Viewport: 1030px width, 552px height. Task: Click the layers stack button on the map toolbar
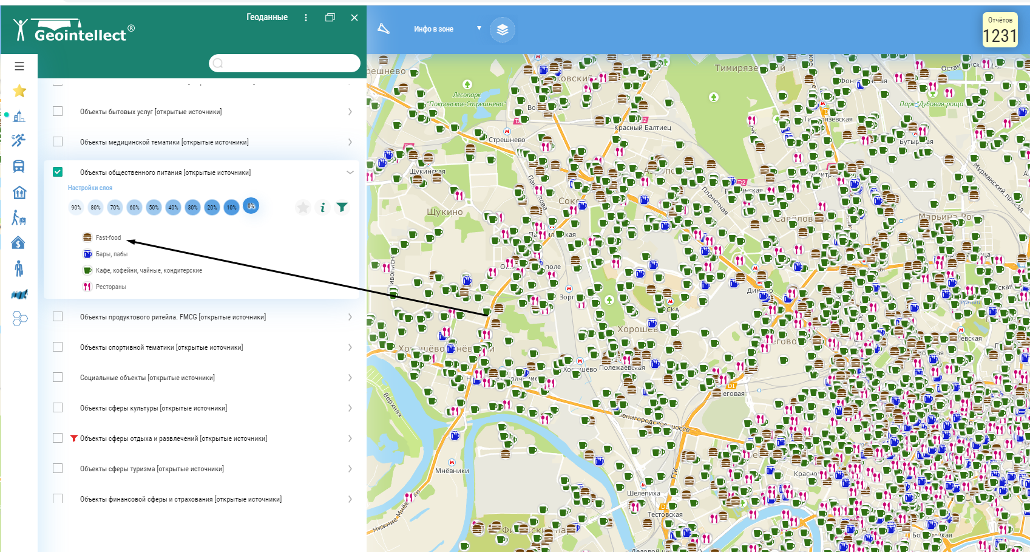(x=503, y=29)
